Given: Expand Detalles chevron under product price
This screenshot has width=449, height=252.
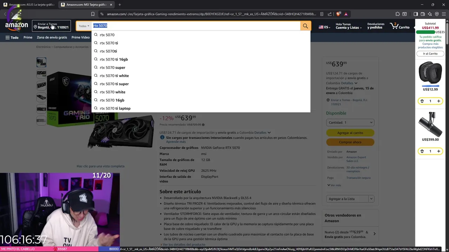Looking at the screenshot, I should point(269,133).
